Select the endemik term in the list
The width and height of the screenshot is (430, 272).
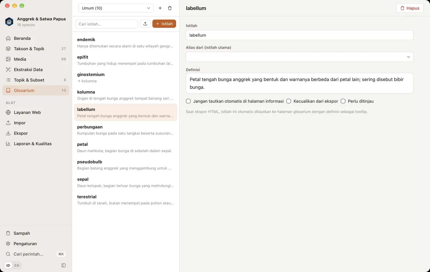coord(126,43)
